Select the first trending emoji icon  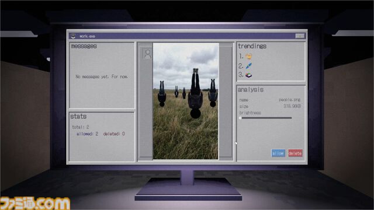click(248, 56)
